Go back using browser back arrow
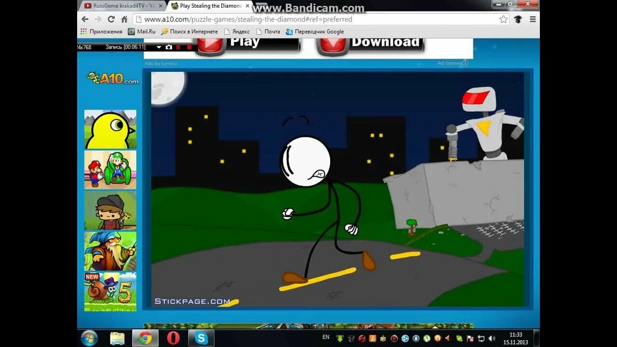The image size is (617, 347). click(x=85, y=19)
